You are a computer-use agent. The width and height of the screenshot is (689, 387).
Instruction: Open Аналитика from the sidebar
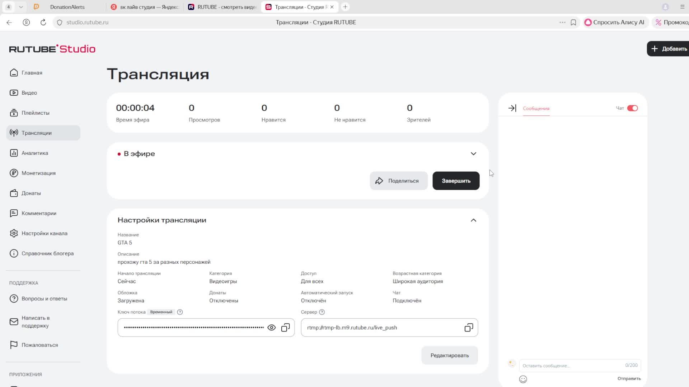coord(35,153)
